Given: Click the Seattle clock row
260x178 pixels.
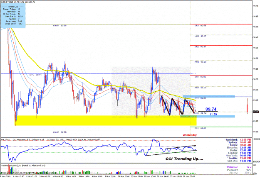Looking at the screenshot, I should [239, 158].
